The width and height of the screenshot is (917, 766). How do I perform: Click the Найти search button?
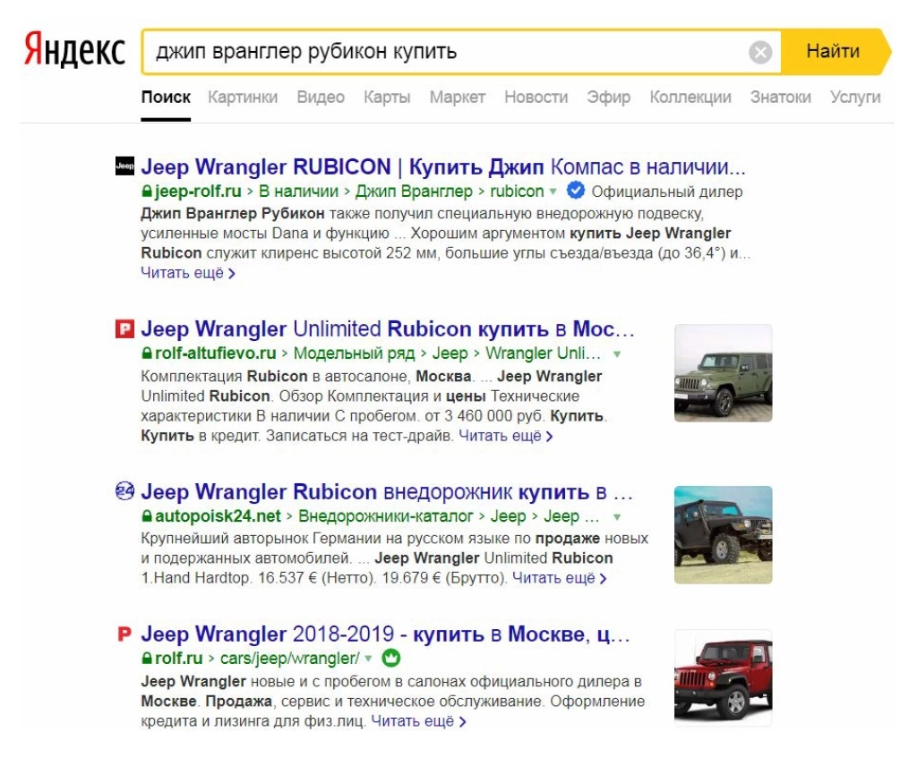(x=834, y=51)
